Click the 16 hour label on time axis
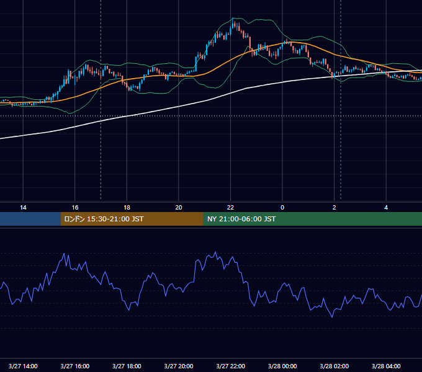The width and height of the screenshot is (422, 372). click(x=75, y=208)
